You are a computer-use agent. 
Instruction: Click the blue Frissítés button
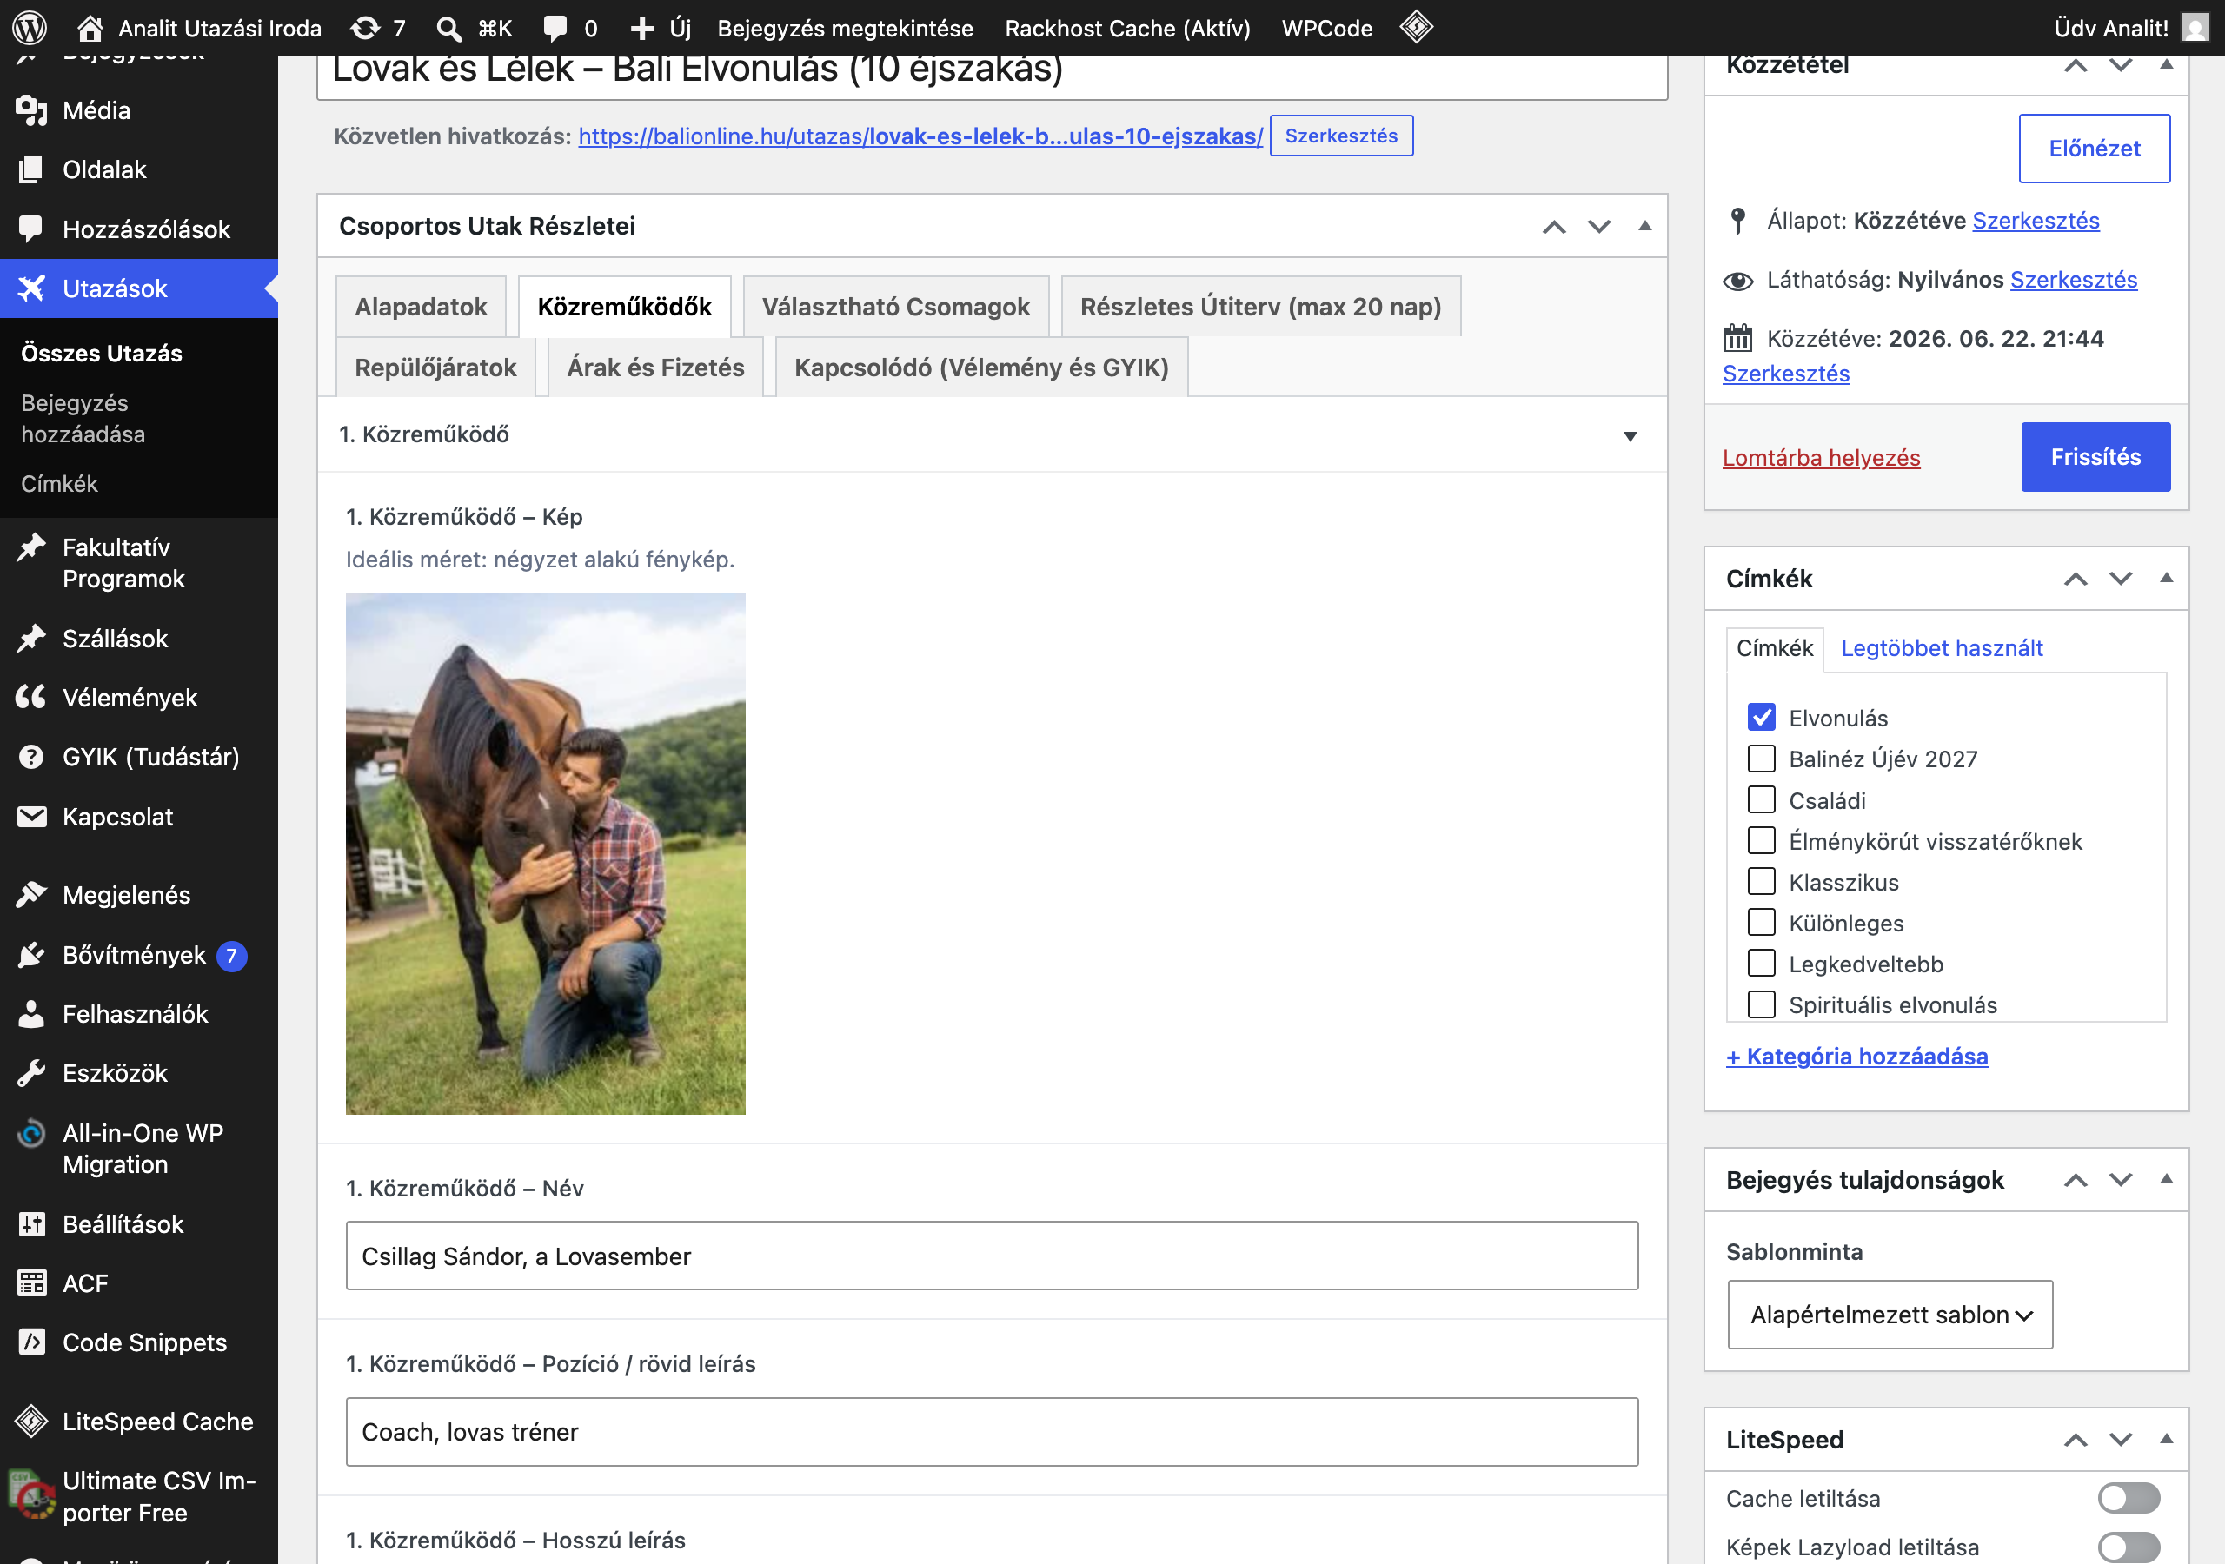pyautogui.click(x=2095, y=456)
